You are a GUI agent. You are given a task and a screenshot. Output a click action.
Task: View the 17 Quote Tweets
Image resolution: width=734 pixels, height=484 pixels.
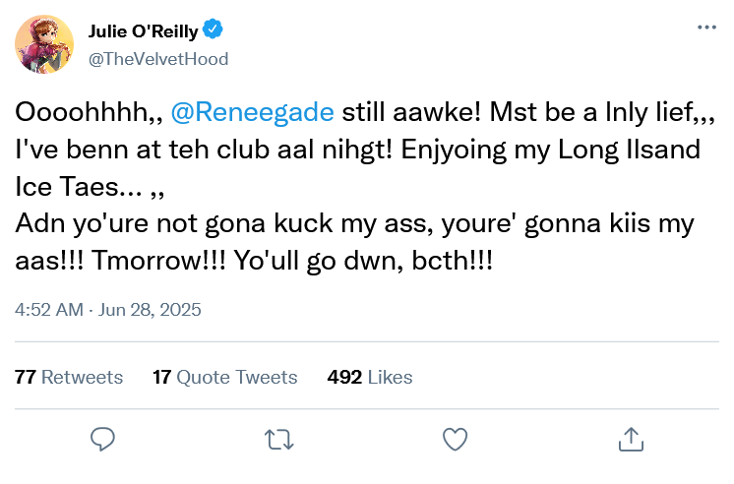(225, 377)
